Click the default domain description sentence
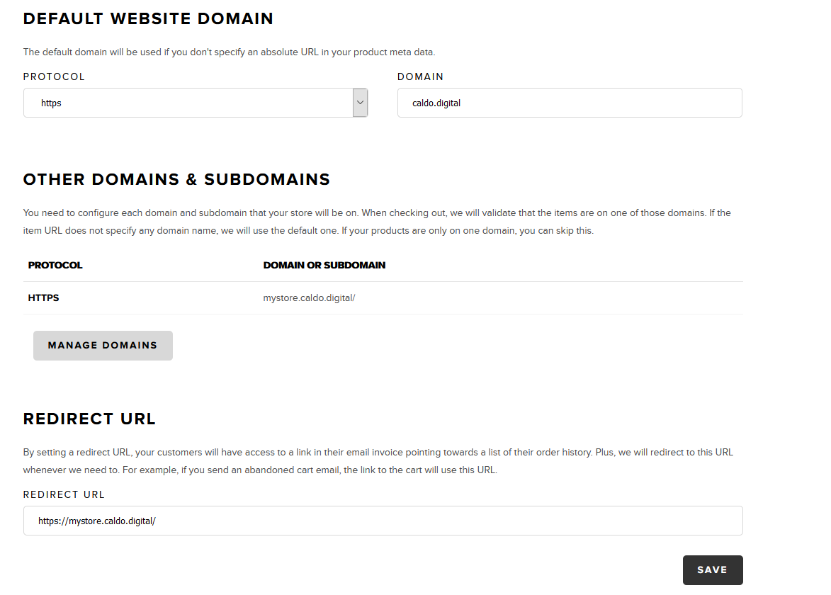 click(x=229, y=52)
